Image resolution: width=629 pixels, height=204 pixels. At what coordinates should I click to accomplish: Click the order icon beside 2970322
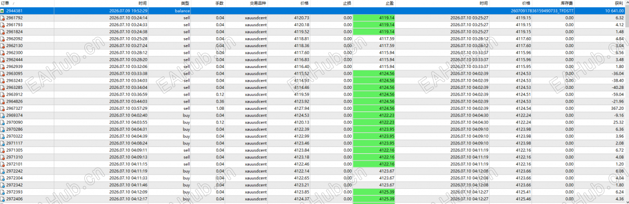point(3,136)
